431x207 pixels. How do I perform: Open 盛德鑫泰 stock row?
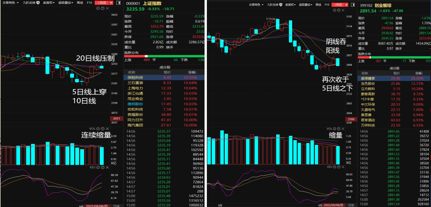(x=394, y=78)
